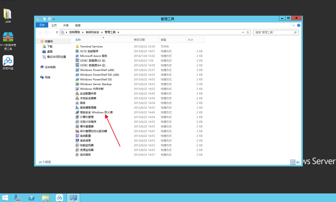This screenshot has width=336, height=202.
Task: Click the ODBC 数据源(32 位) icon
Action: (77, 61)
